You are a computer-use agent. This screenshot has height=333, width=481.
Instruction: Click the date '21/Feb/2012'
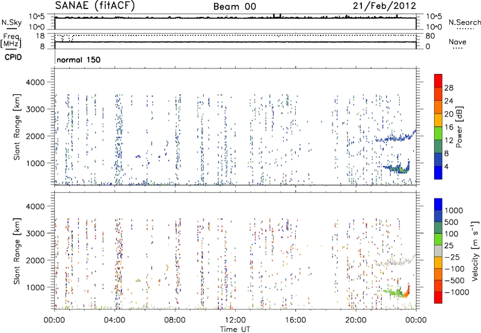(384, 6)
